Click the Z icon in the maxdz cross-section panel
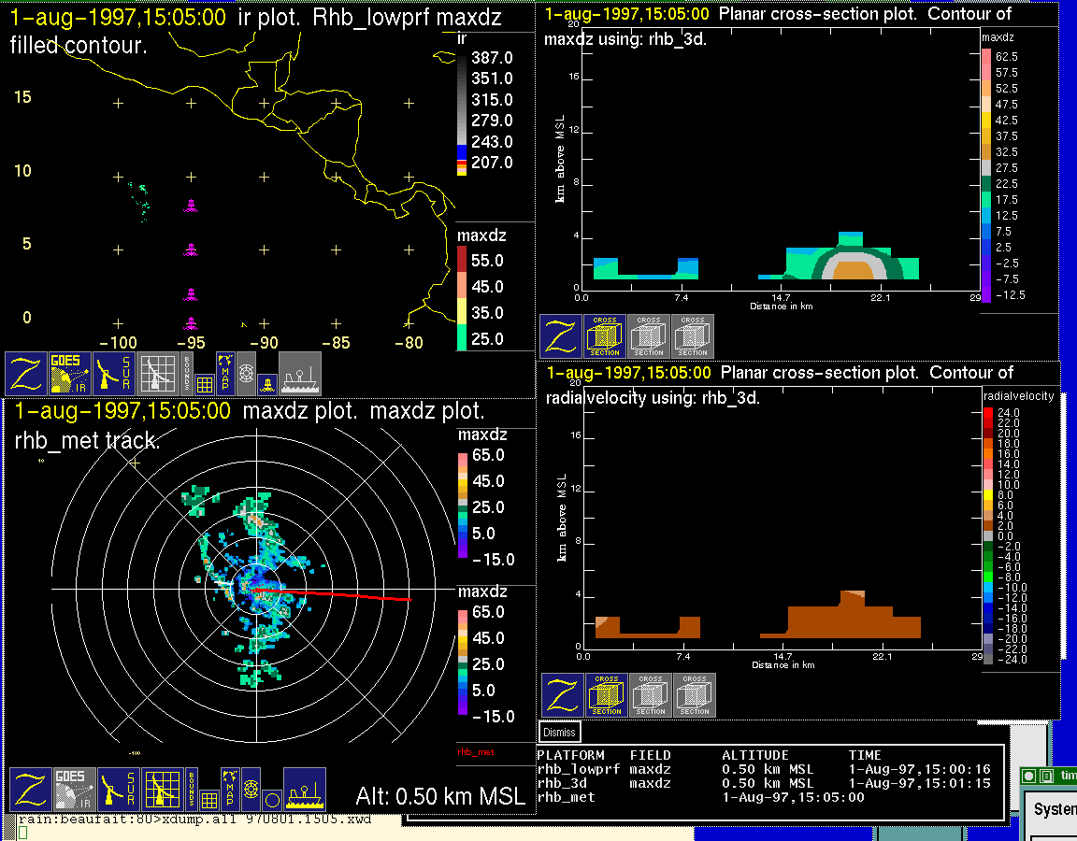Image resolution: width=1077 pixels, height=841 pixels. (x=560, y=336)
